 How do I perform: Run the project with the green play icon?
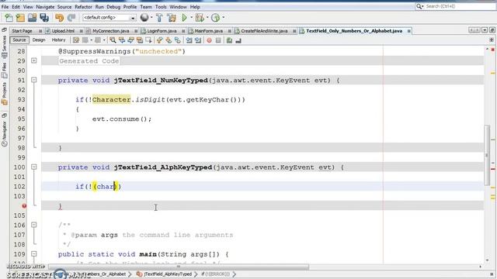point(184,18)
